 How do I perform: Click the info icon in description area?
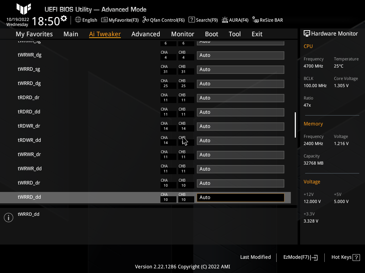point(8,217)
